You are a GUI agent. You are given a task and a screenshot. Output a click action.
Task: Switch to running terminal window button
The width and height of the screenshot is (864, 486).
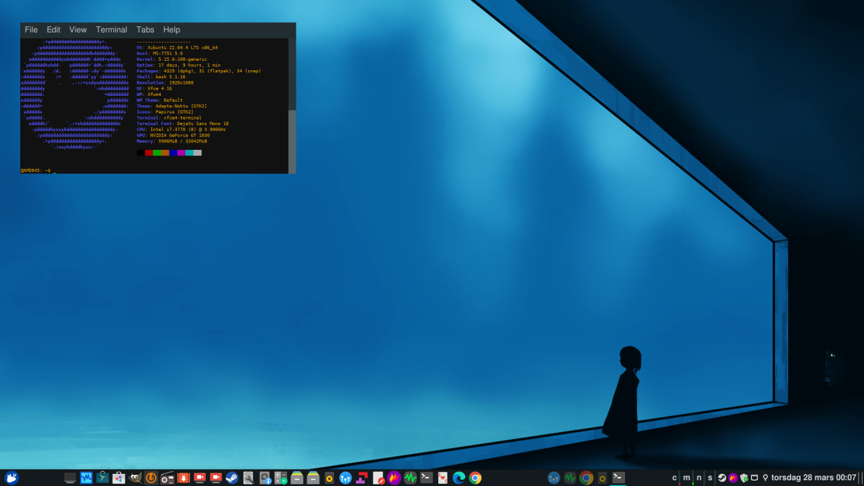(618, 477)
